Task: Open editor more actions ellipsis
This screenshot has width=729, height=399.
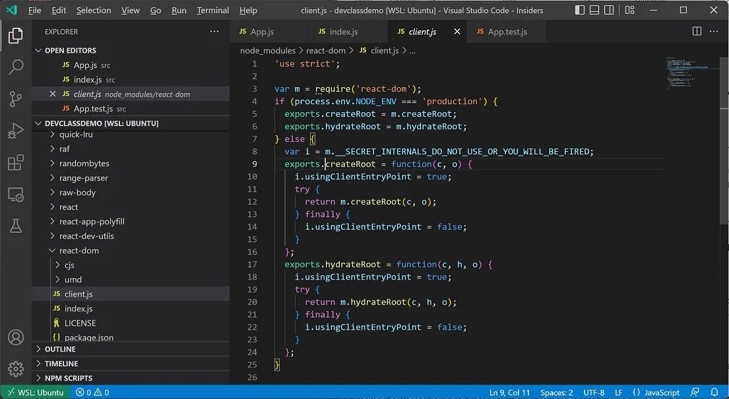Action: (714, 32)
